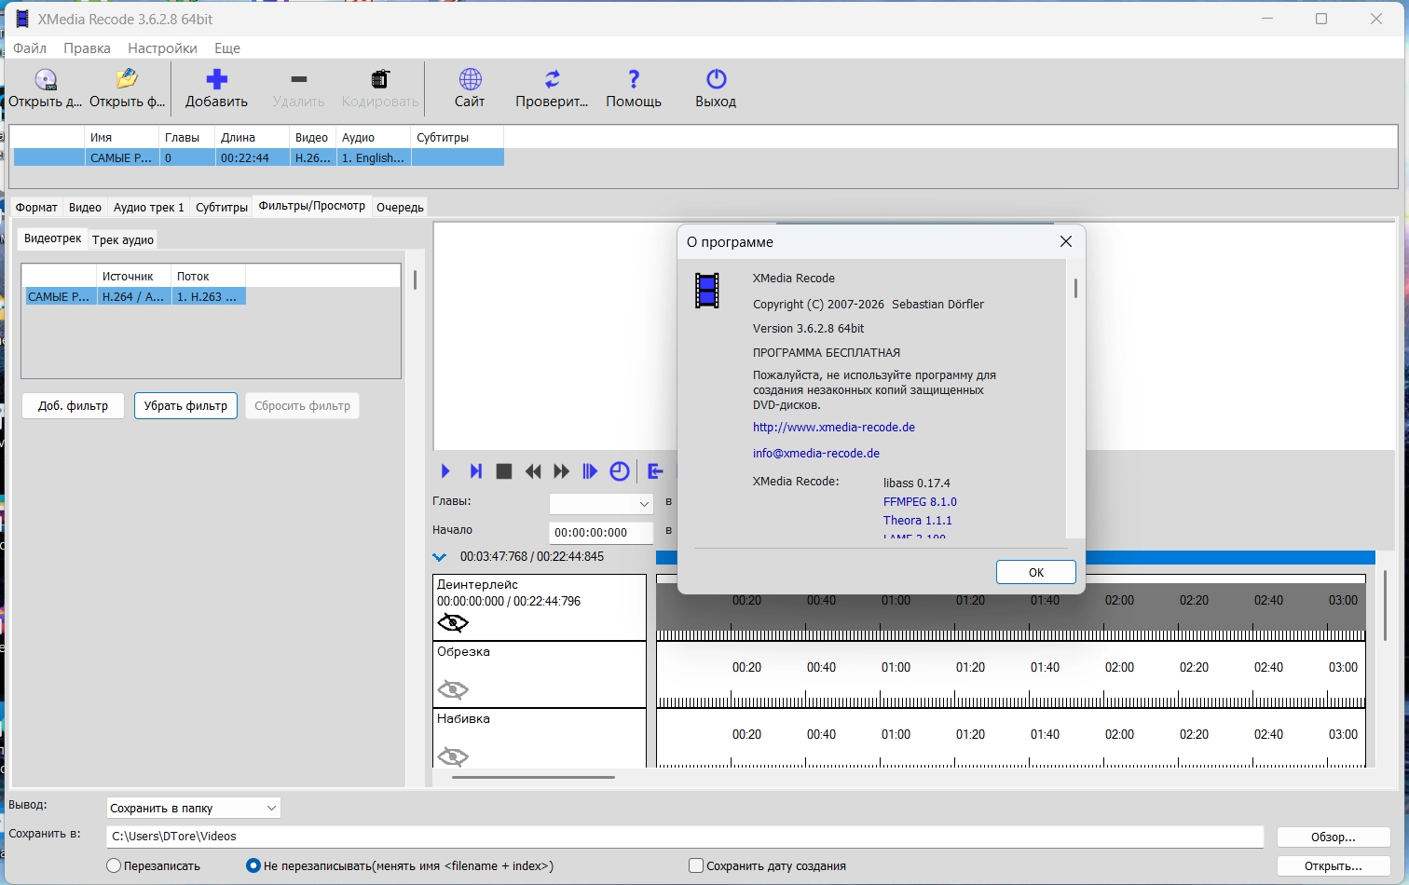Toggle Деинтерлейс filter eye icon
1409x885 pixels.
coord(453,622)
